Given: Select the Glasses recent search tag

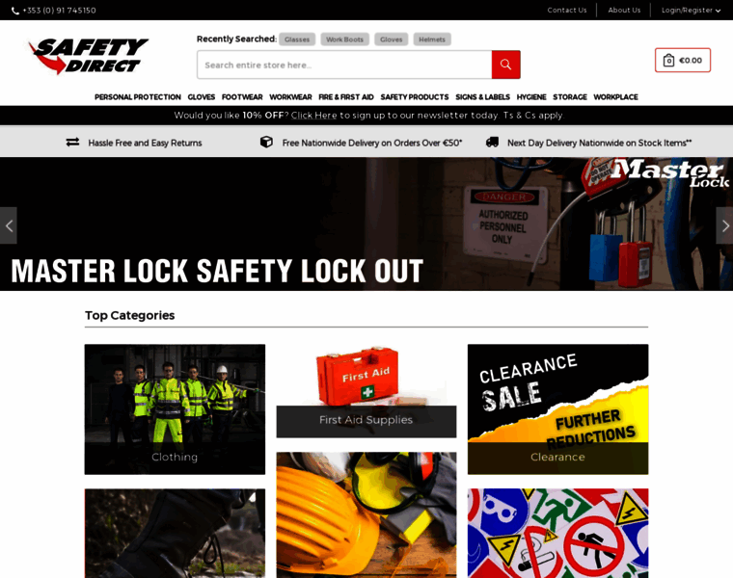Looking at the screenshot, I should [297, 39].
